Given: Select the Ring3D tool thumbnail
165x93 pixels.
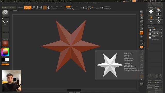Looking at the screenshot, I should [151, 22].
